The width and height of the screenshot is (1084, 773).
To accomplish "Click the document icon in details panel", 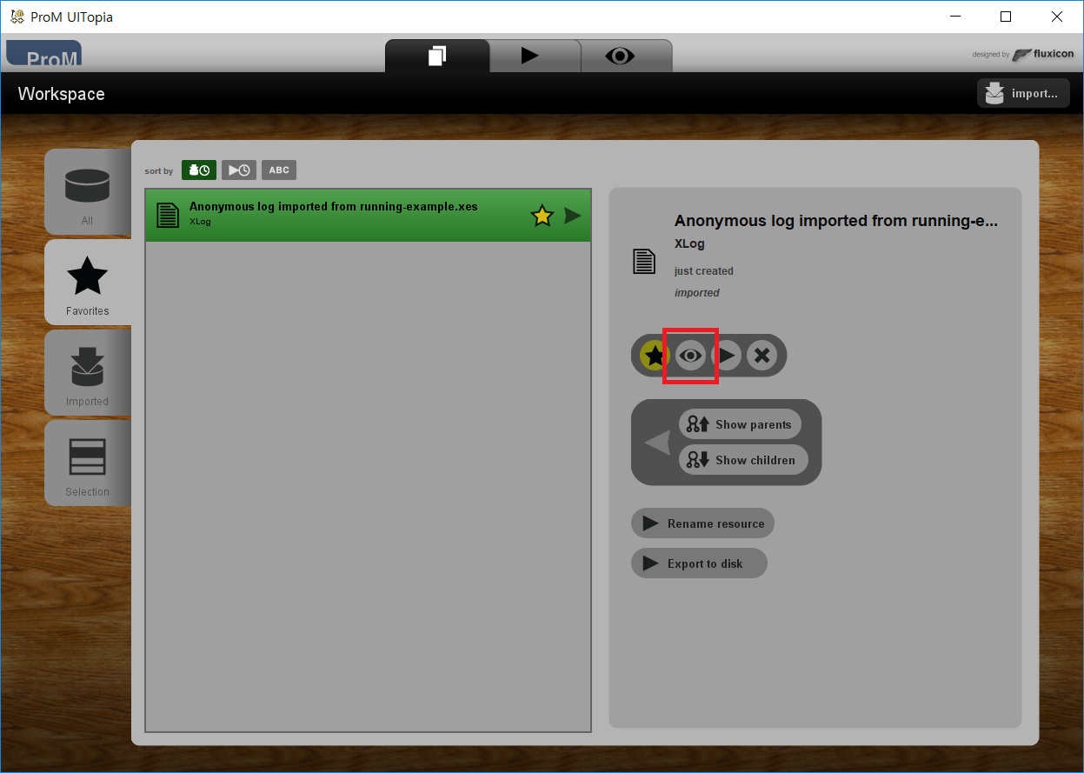I will [x=644, y=261].
